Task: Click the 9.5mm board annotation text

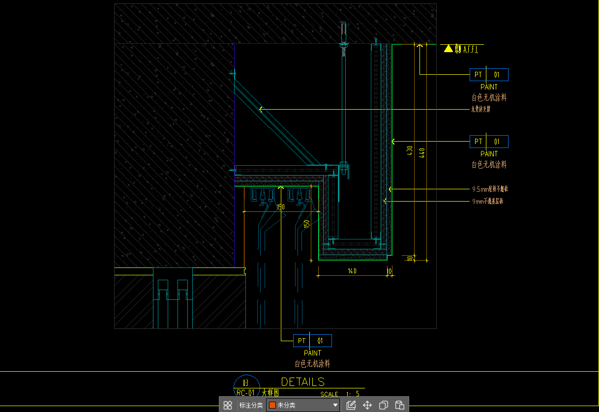Action: pos(490,189)
